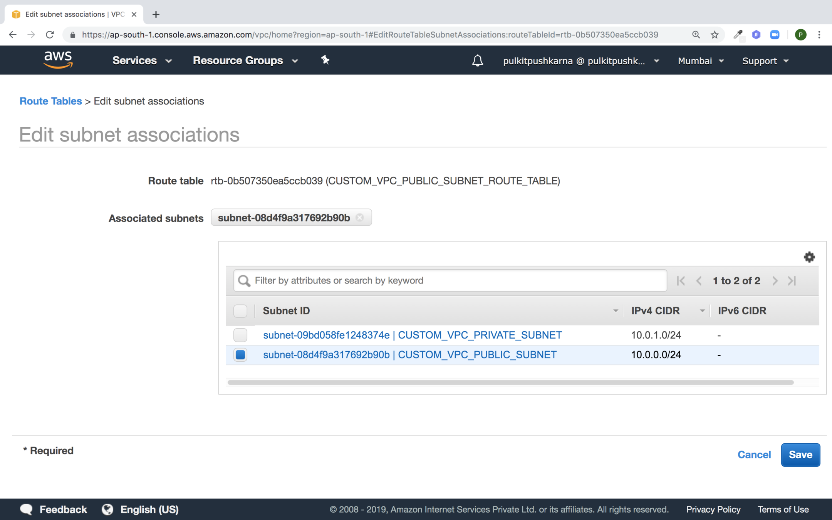Viewport: 832px width, 520px height.
Task: Remove associated subnet-08d4f9a317692b90b chip
Action: pyautogui.click(x=360, y=218)
